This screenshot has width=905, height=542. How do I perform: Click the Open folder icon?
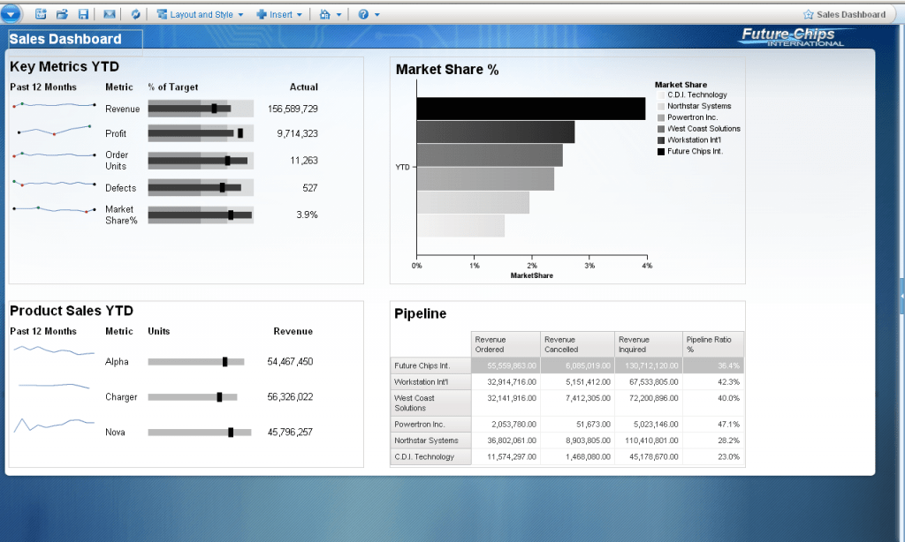tap(62, 14)
